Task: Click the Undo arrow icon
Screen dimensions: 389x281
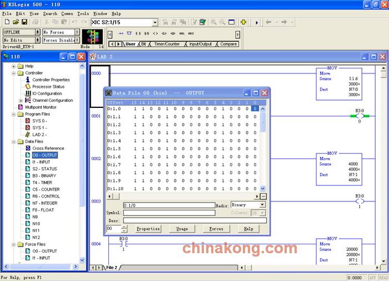Action: (74, 22)
